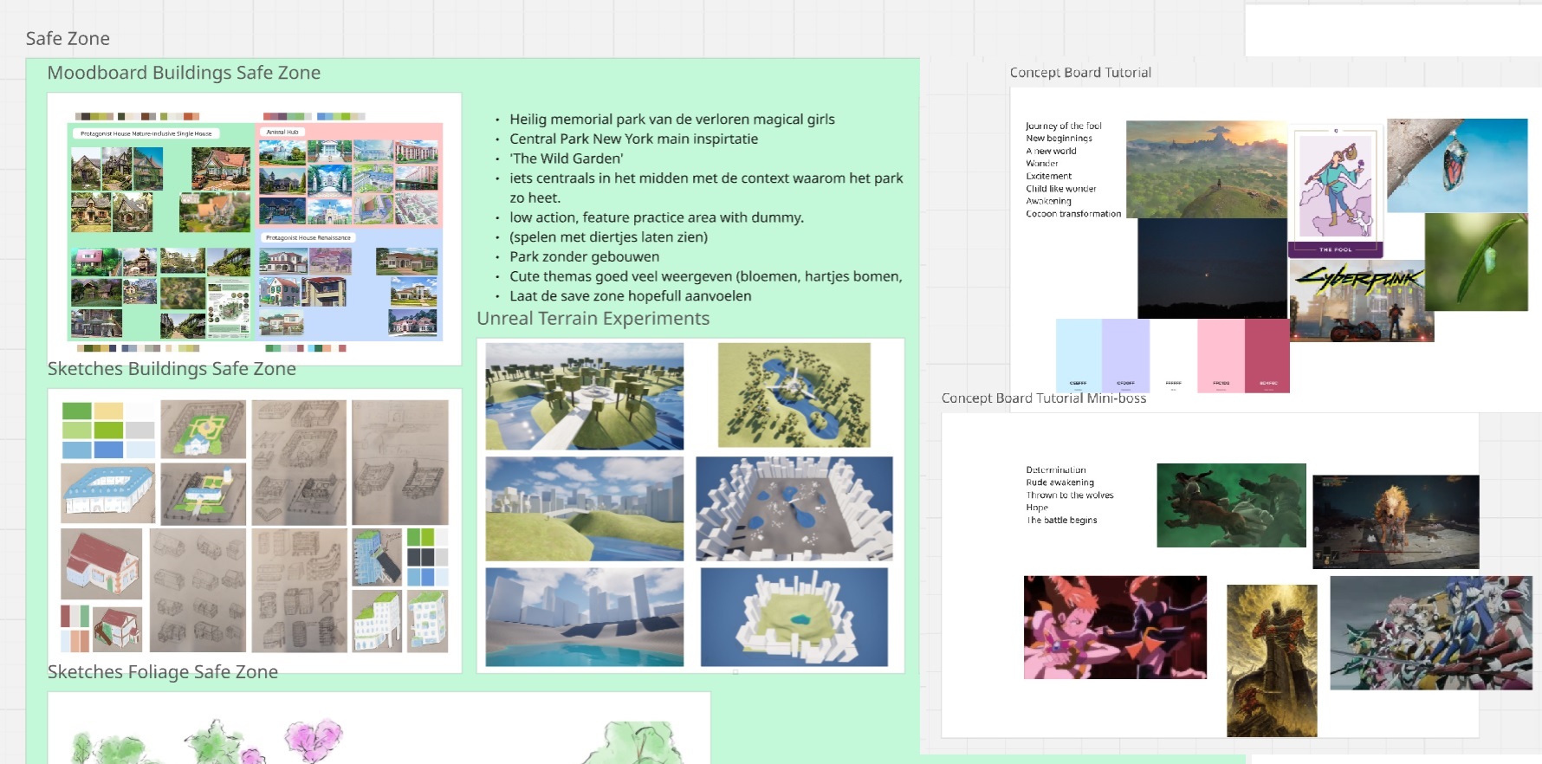This screenshot has width=1542, height=764.
Task: Select the Cyberpunk logo image
Action: tap(1360, 301)
